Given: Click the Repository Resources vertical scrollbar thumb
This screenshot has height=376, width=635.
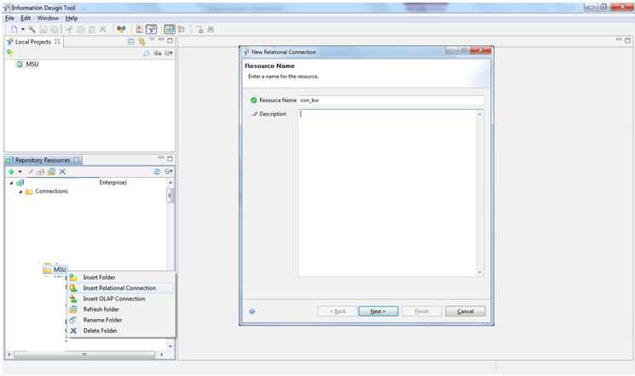Looking at the screenshot, I should click(x=170, y=196).
